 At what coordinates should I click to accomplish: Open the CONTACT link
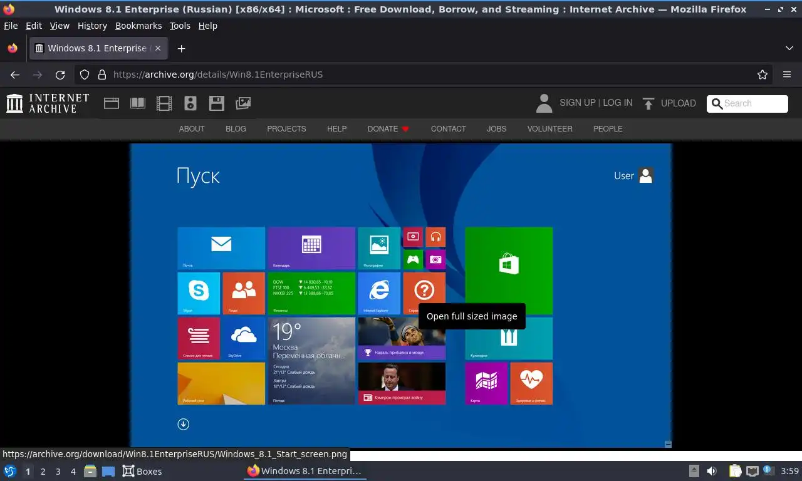click(448, 128)
